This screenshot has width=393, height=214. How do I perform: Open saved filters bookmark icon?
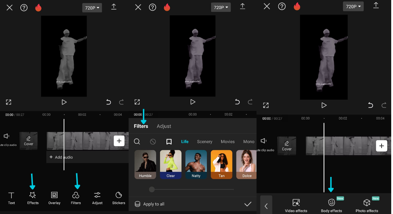tap(169, 142)
